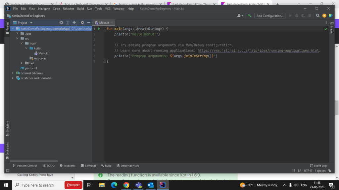Expand the External Libraries node

click(13, 73)
